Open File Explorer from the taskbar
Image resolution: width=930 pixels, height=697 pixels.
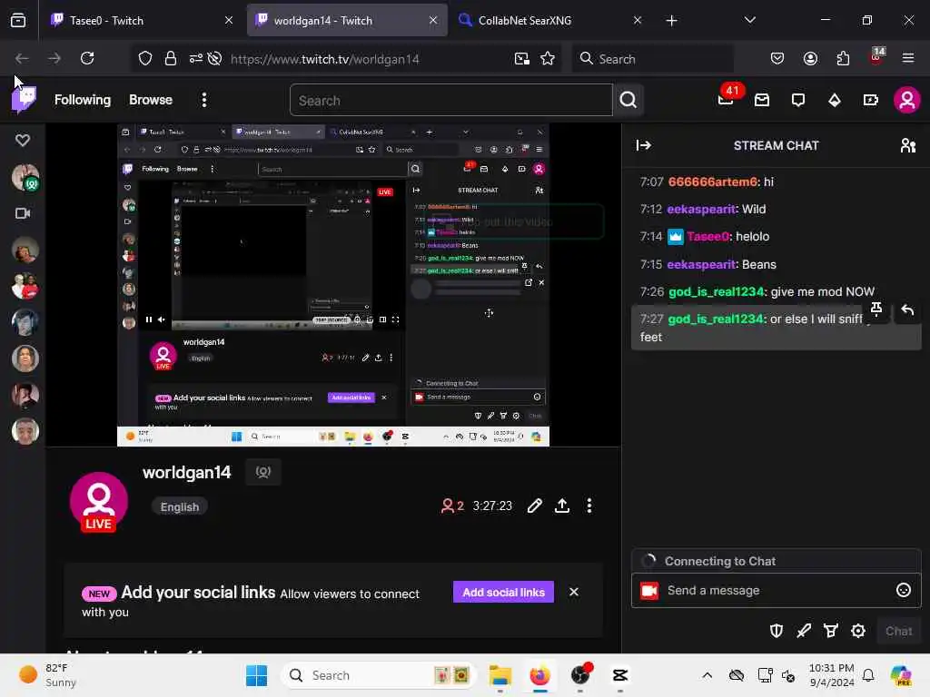pyautogui.click(x=500, y=675)
